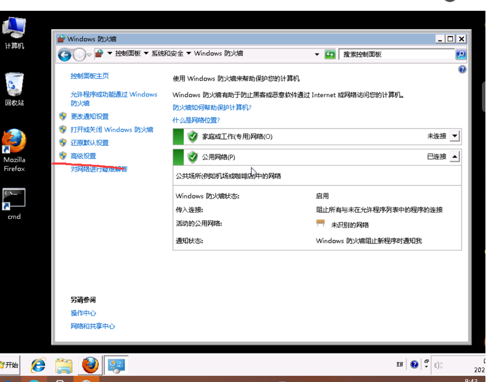
Task: Collapse 公用网络(P) section arrow
Action: click(454, 157)
